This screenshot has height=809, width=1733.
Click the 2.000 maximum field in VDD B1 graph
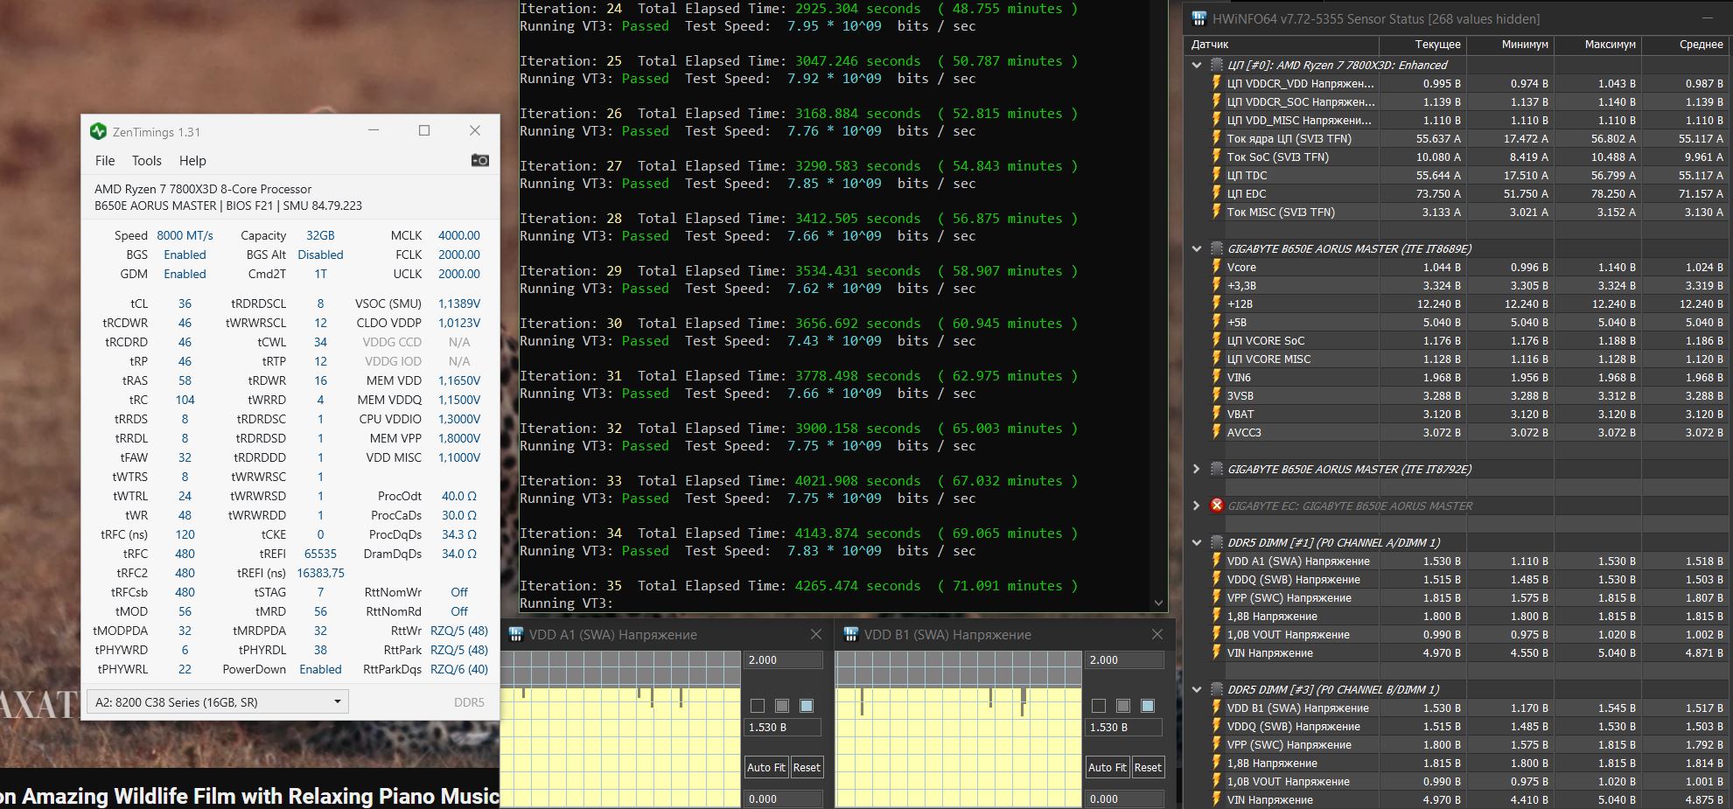(1124, 660)
